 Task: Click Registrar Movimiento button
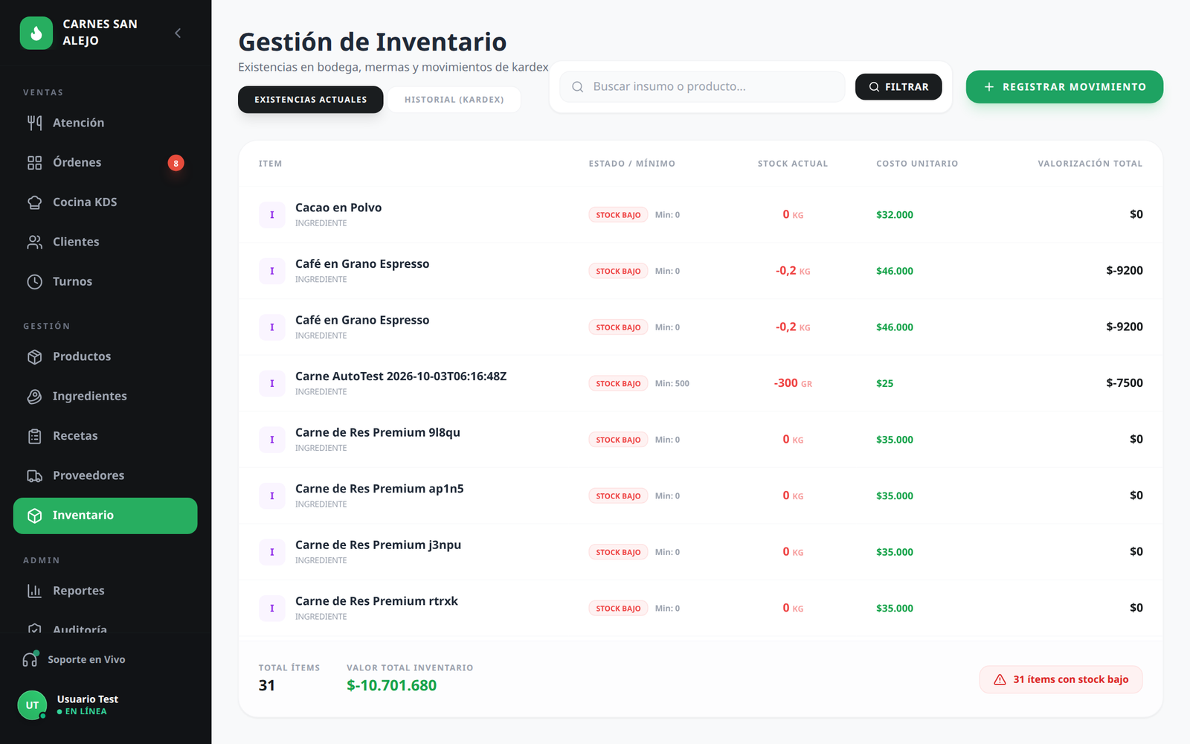(x=1064, y=87)
